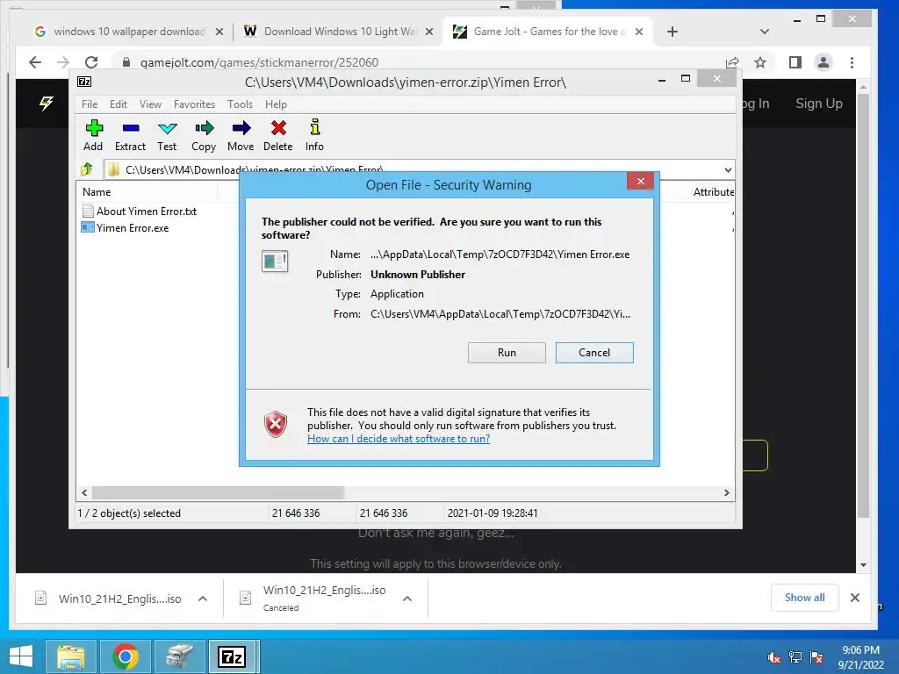Sort by the Attributes column header
899x674 pixels.
[x=713, y=192]
